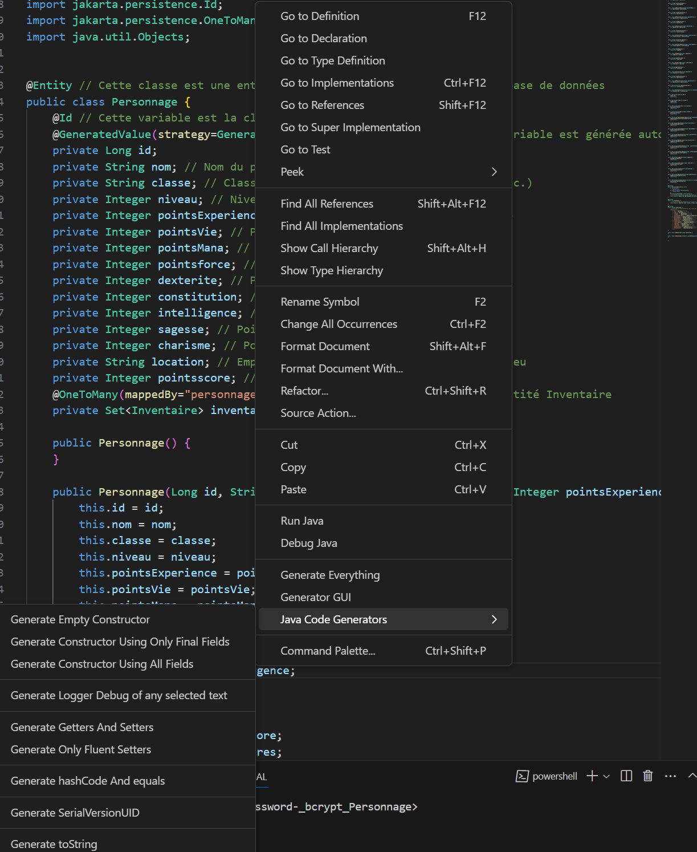Screen dimensions: 697x852
Task: Expand the Peek submenu
Action: point(494,172)
